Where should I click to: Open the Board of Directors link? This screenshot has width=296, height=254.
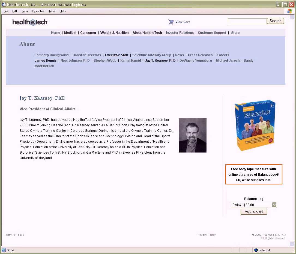(87, 55)
